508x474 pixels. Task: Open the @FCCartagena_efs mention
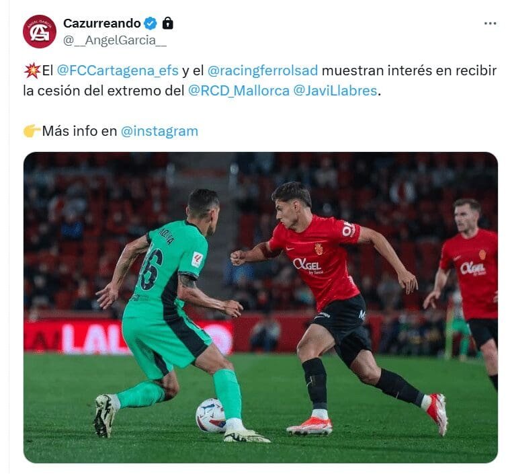coord(118,71)
